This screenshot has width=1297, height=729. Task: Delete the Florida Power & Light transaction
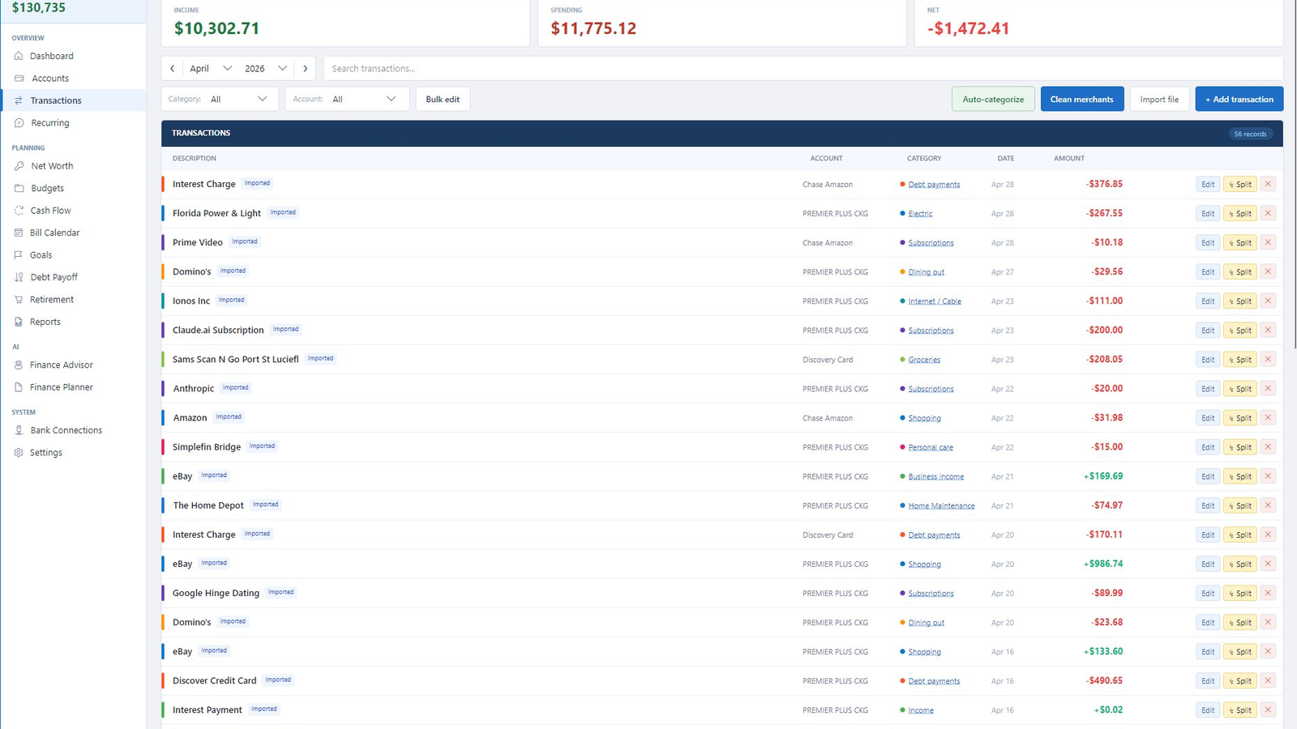[x=1268, y=213]
